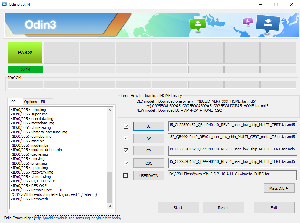The height and width of the screenshot is (223, 300).
Task: Click the first ID:COM port box
Action: click(25, 85)
